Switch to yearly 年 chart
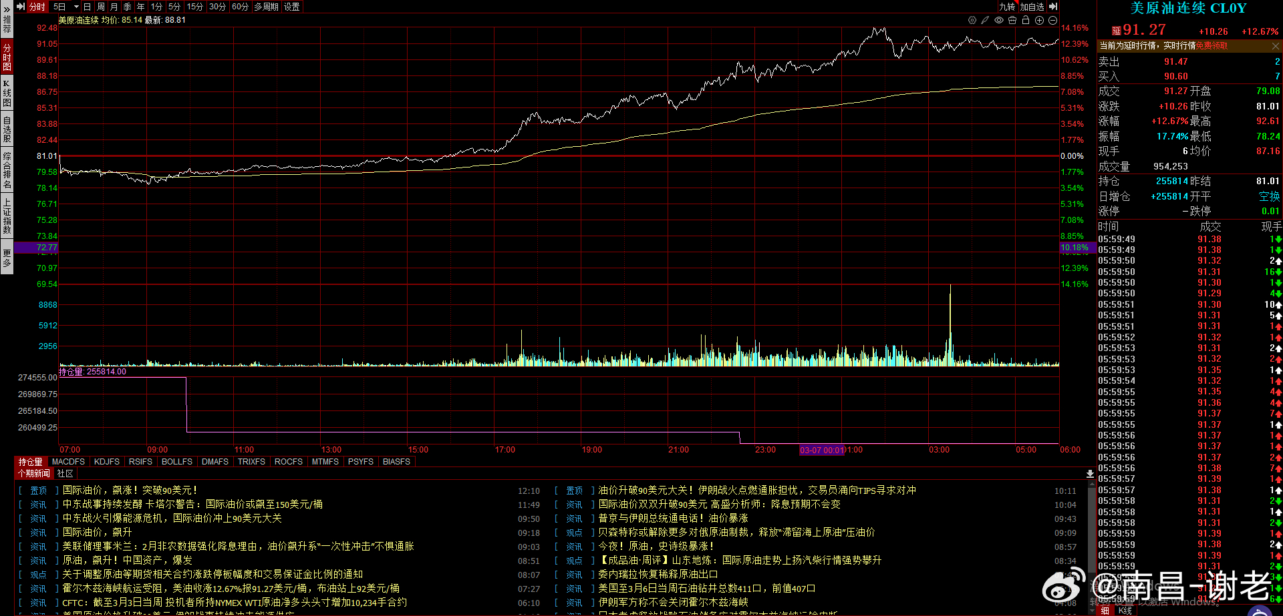Viewport: 1283px width, 616px height. 140,7
